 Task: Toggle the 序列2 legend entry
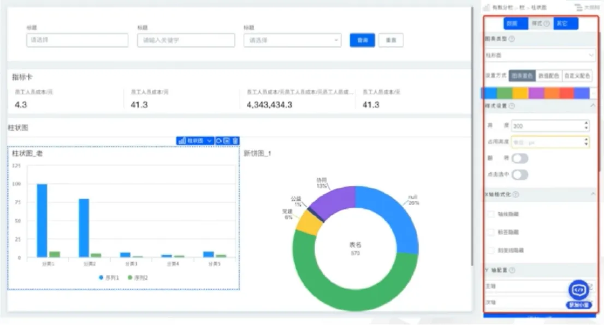click(138, 278)
